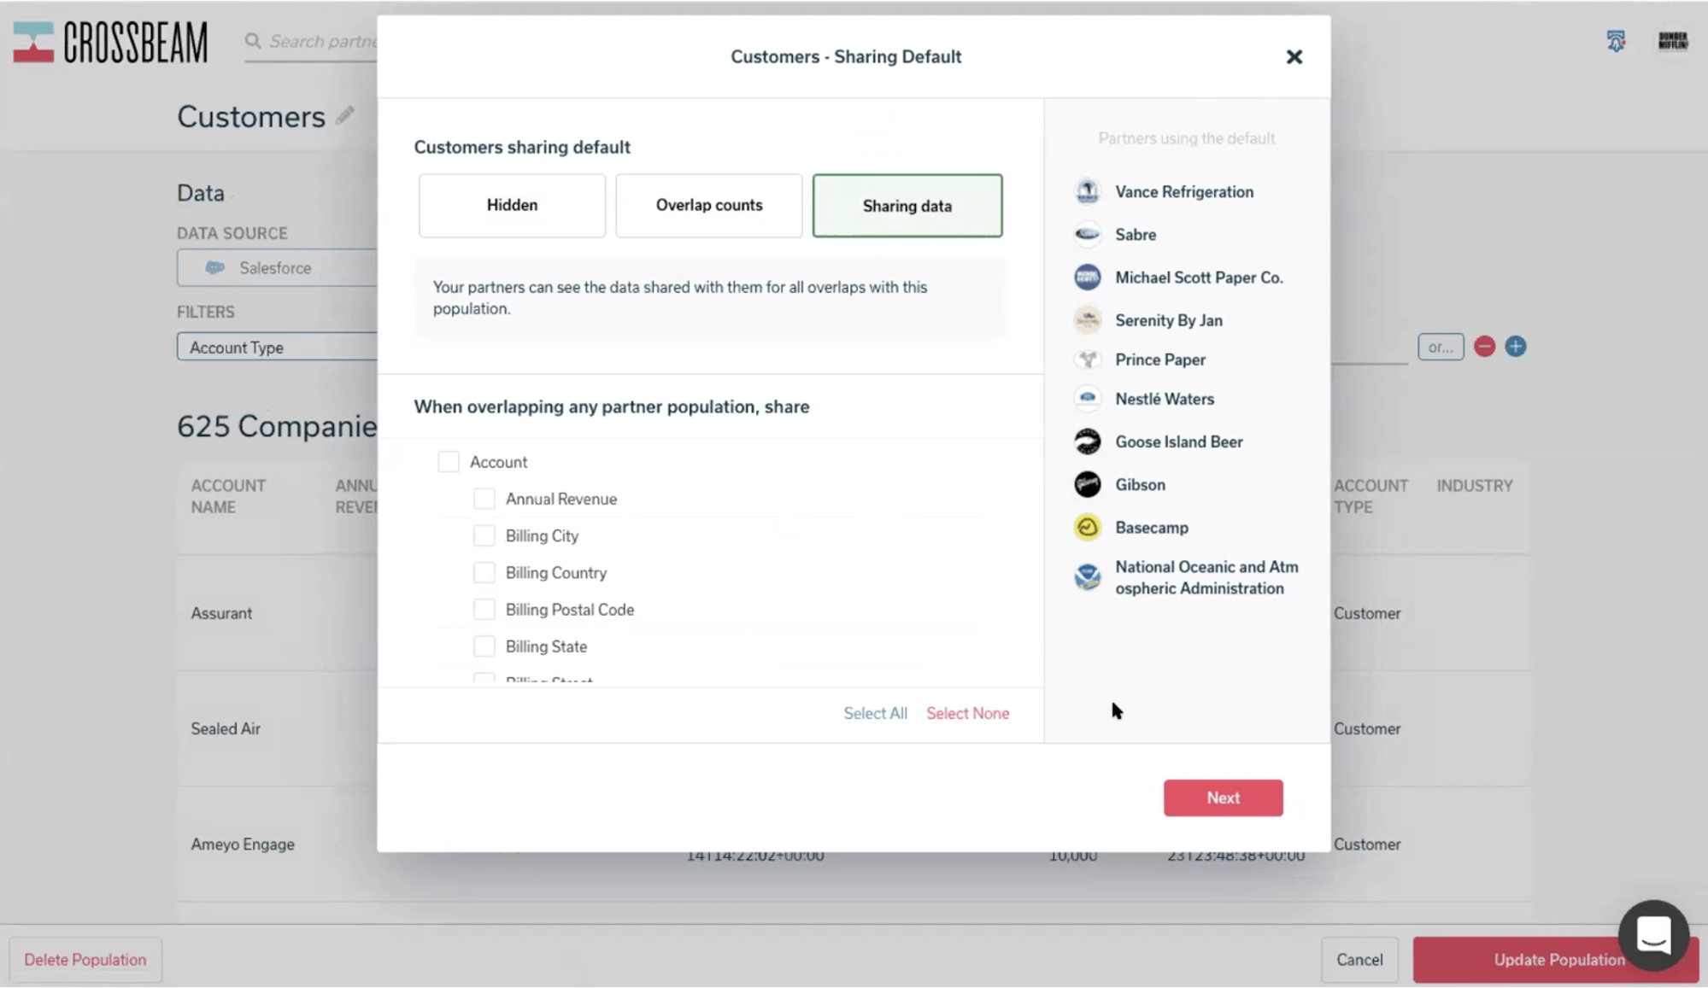Click Vance Refrigeration partner name
This screenshot has width=1708, height=988.
pyautogui.click(x=1184, y=191)
